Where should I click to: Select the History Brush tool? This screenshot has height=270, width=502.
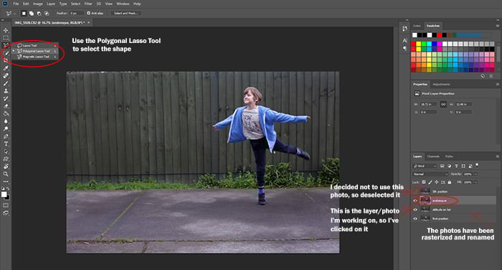[x=6, y=99]
